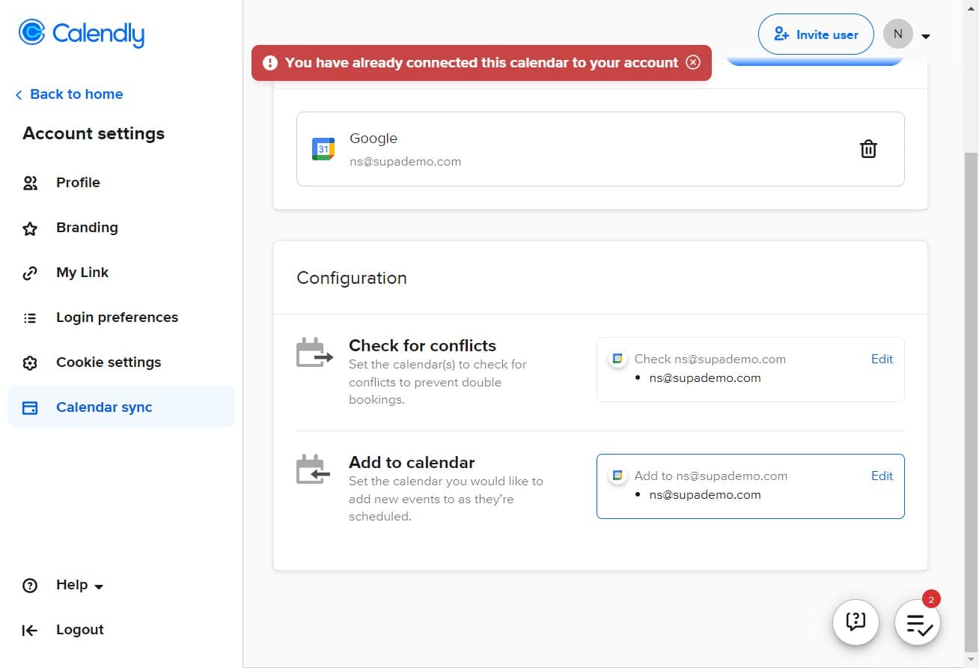
Task: Dismiss the red error notification
Action: click(693, 62)
